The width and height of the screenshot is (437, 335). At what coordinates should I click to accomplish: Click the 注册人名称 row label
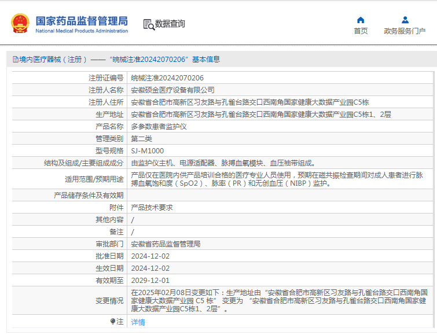(106, 90)
